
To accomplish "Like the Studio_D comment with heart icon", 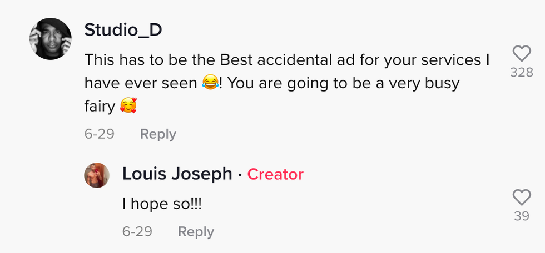I will tap(521, 54).
